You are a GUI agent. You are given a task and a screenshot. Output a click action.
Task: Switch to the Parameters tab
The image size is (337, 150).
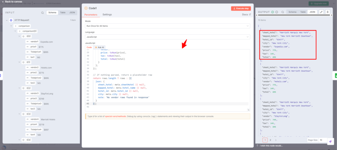click(91, 14)
